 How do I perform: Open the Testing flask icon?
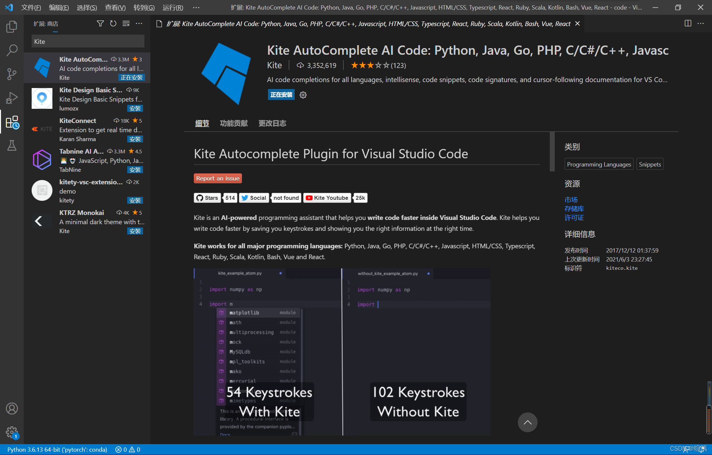pos(12,145)
